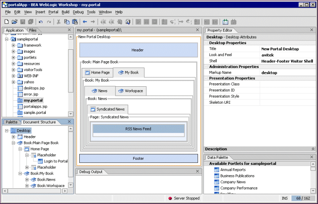
Task: Expand the yahoo folder
Action: pyautogui.click(x=14, y=82)
